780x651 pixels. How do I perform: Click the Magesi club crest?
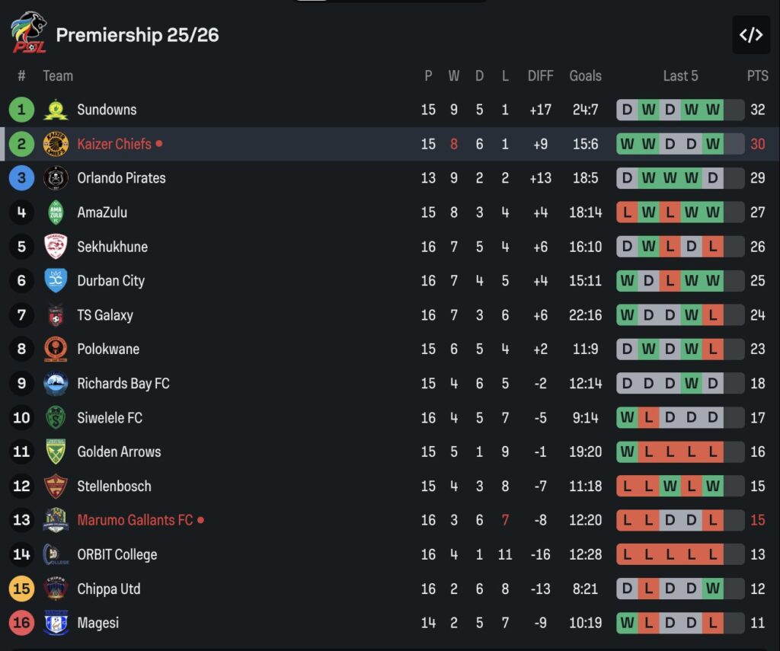56,623
